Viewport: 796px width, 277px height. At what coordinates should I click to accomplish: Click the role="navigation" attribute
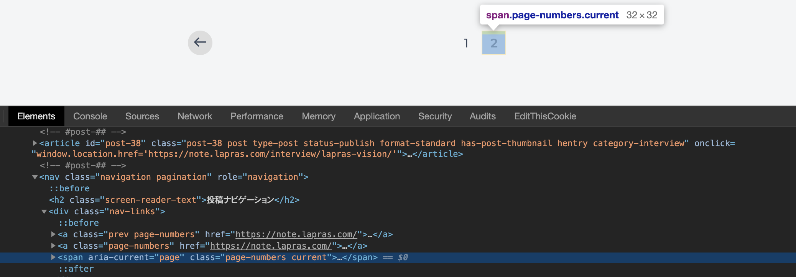pyautogui.click(x=260, y=177)
